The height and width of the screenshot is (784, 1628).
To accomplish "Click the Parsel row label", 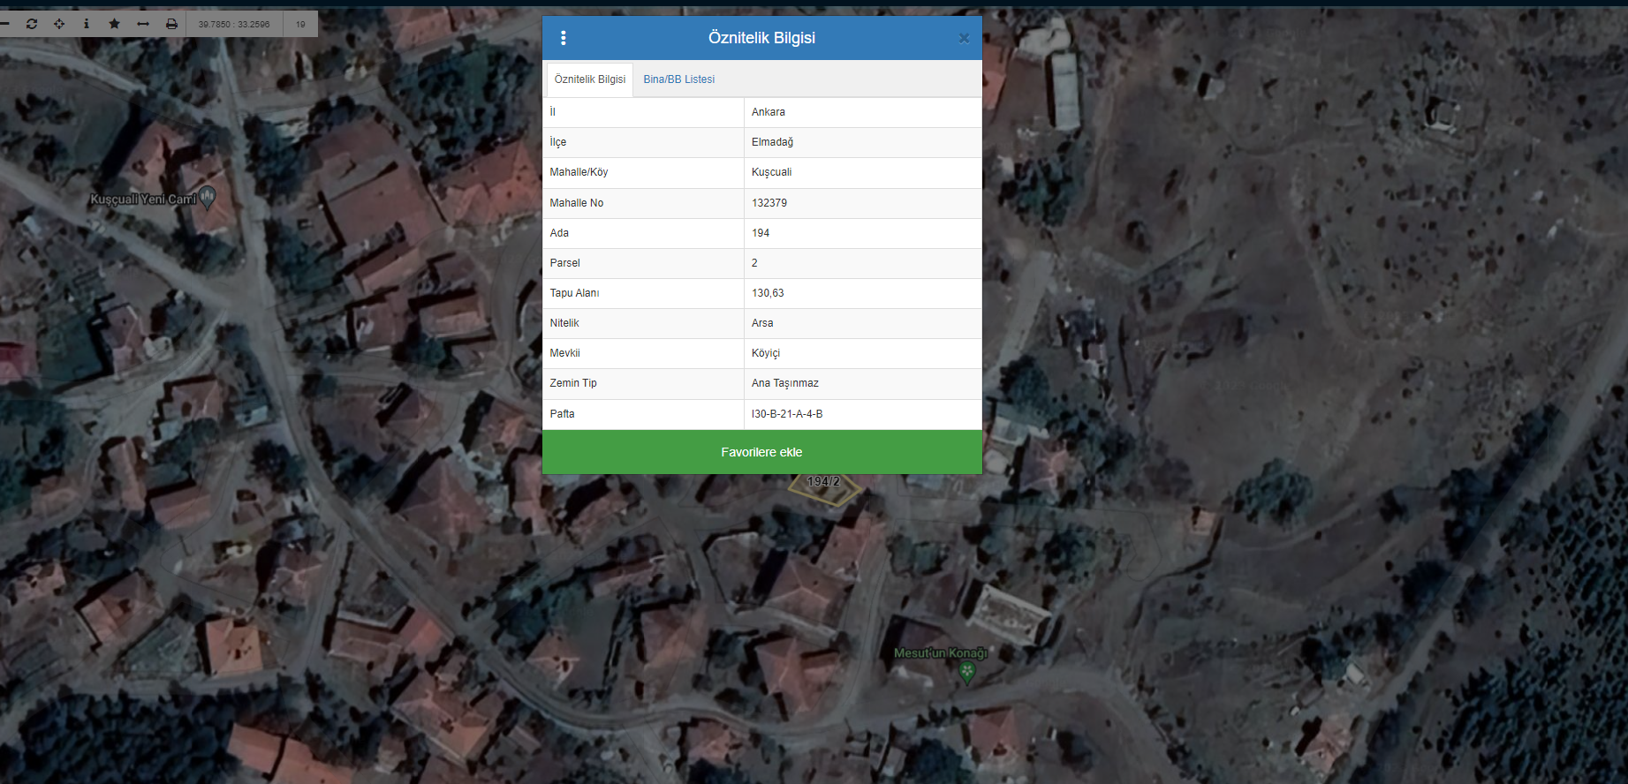I will pos(564,263).
